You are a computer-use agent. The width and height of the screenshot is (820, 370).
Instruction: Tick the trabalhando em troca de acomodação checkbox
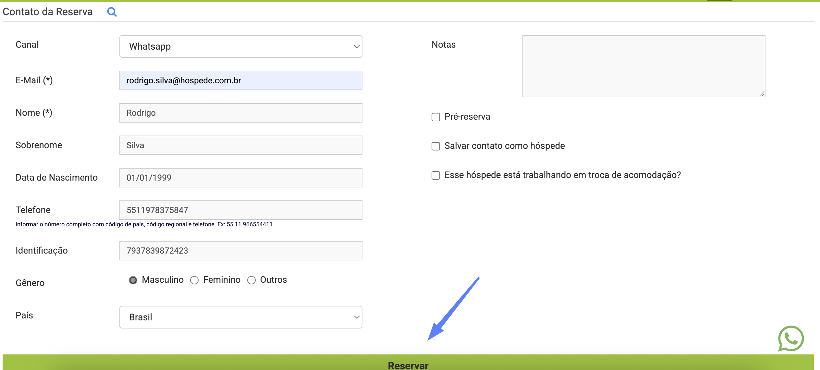pyautogui.click(x=436, y=175)
